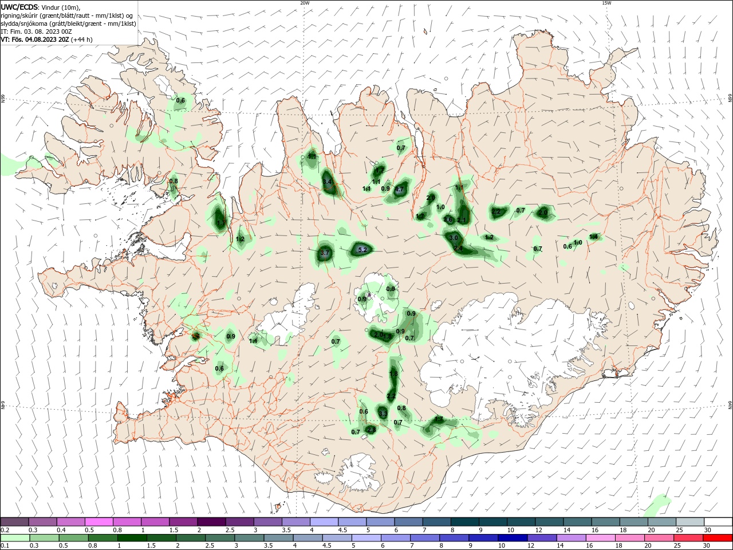Click the 5.2 precipitation value on the map
This screenshot has width=733, height=550.
click(x=362, y=250)
